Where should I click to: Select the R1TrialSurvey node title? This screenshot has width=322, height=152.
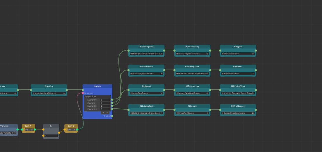(x=146, y=66)
